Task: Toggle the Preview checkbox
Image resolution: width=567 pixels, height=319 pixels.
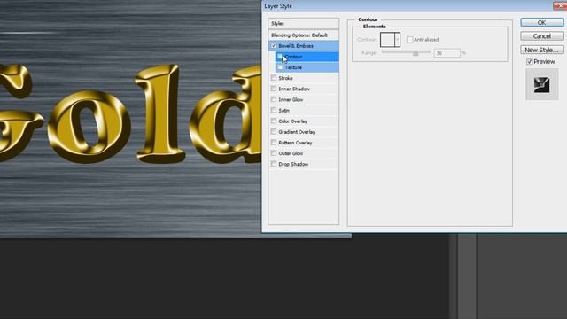Action: point(530,62)
